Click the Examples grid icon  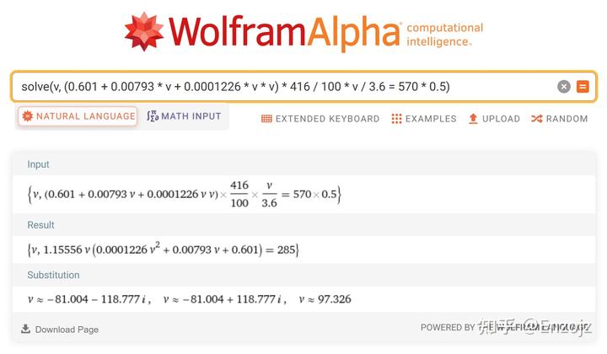point(396,119)
